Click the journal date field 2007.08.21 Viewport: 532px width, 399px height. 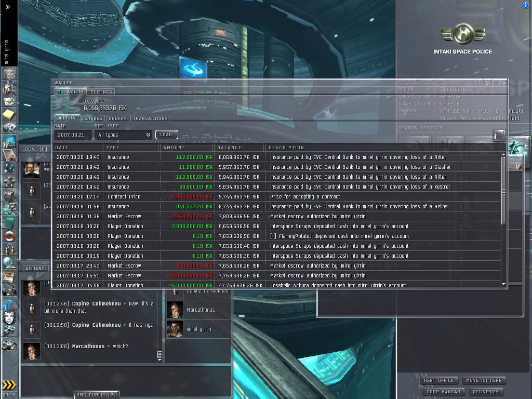coord(73,135)
